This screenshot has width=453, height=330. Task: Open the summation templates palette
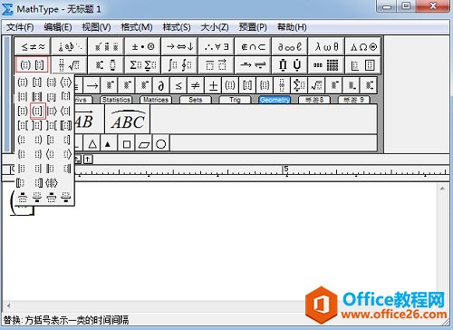click(143, 64)
